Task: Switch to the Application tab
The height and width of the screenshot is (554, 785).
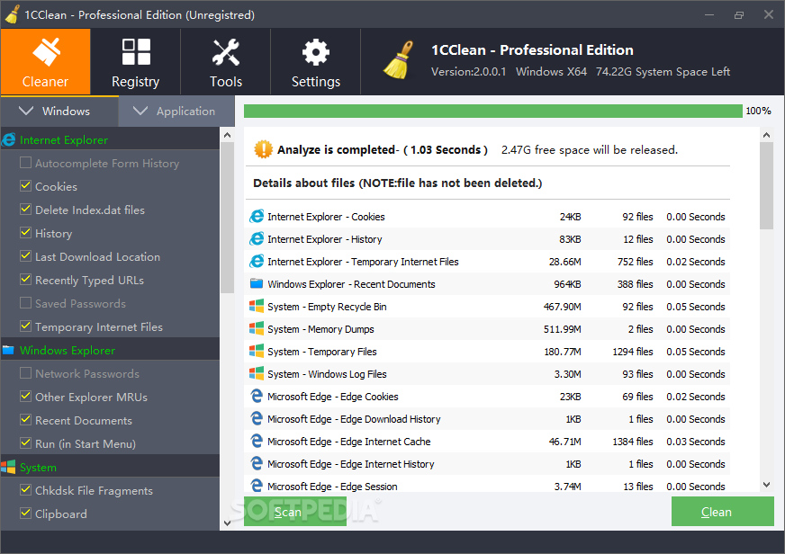Action: pos(176,111)
